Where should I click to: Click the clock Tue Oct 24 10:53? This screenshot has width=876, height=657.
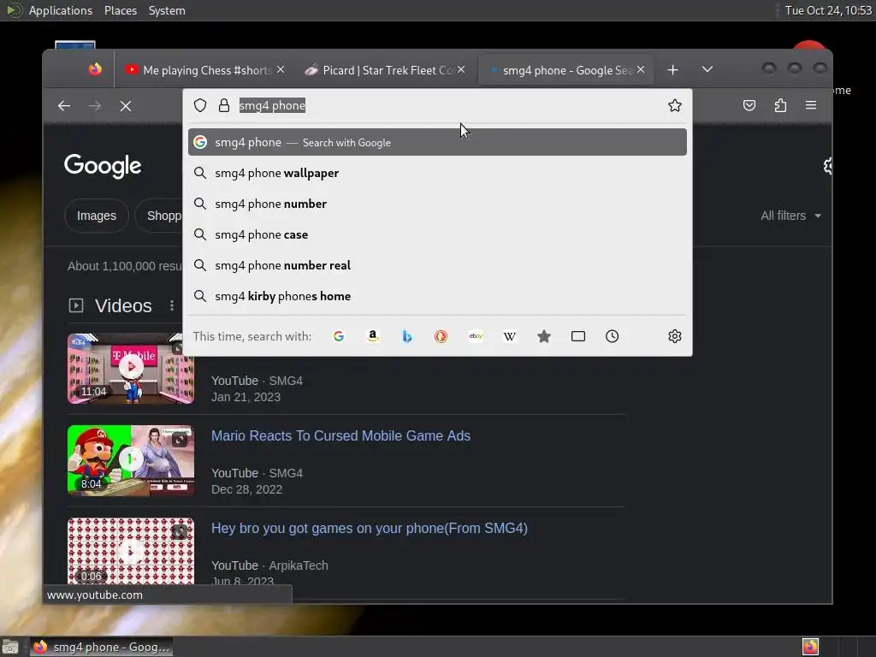828,10
